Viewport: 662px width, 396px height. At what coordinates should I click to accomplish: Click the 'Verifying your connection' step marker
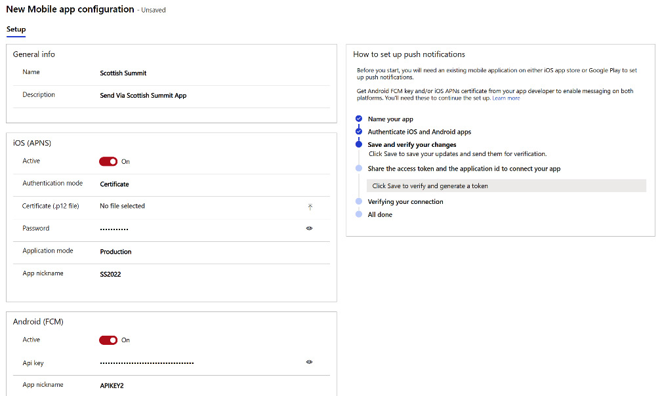[359, 201]
